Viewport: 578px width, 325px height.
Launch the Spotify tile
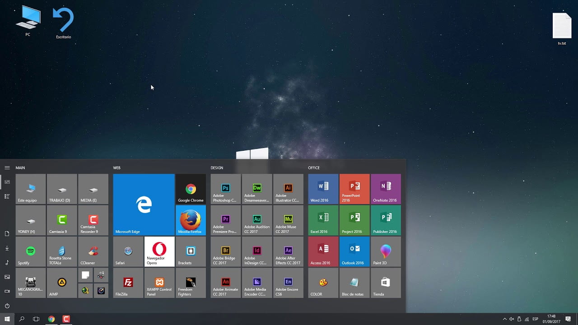point(31,251)
